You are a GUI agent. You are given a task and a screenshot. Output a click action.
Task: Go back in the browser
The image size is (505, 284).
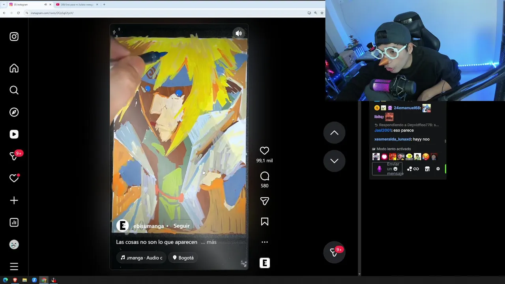[4, 13]
